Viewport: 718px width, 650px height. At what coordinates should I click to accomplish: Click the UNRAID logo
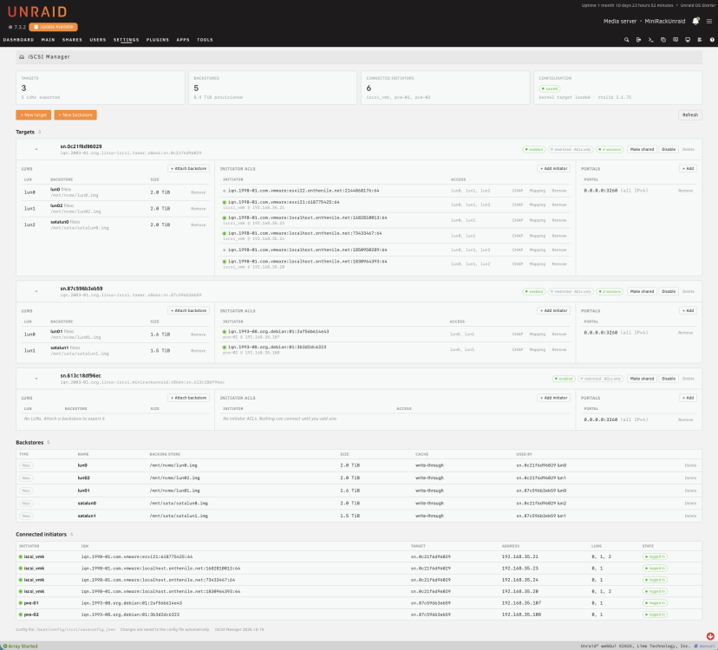[37, 11]
